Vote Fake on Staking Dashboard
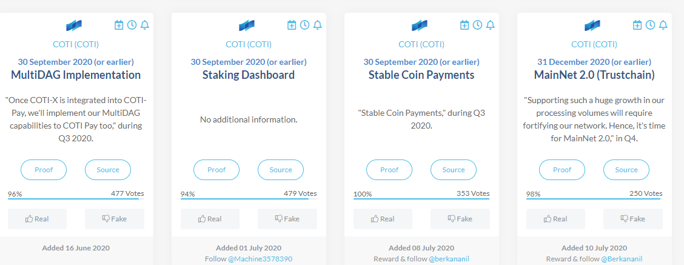The width and height of the screenshot is (684, 265). pyautogui.click(x=287, y=219)
